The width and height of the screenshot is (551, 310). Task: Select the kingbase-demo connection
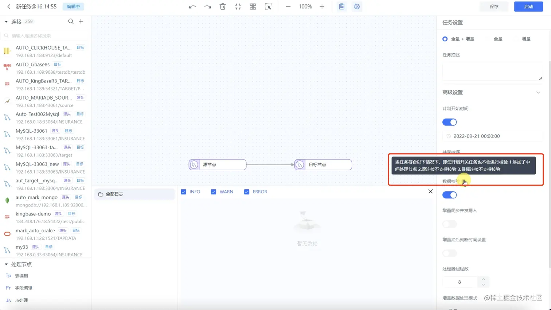46,217
